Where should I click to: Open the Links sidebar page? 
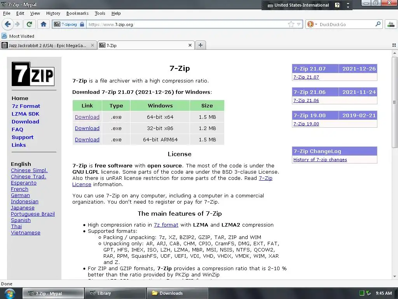pyautogui.click(x=19, y=145)
